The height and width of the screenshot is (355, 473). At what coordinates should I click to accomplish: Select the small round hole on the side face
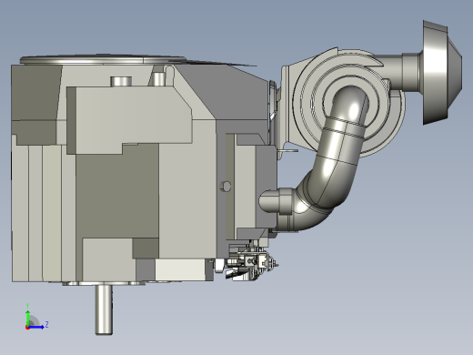tap(226, 187)
